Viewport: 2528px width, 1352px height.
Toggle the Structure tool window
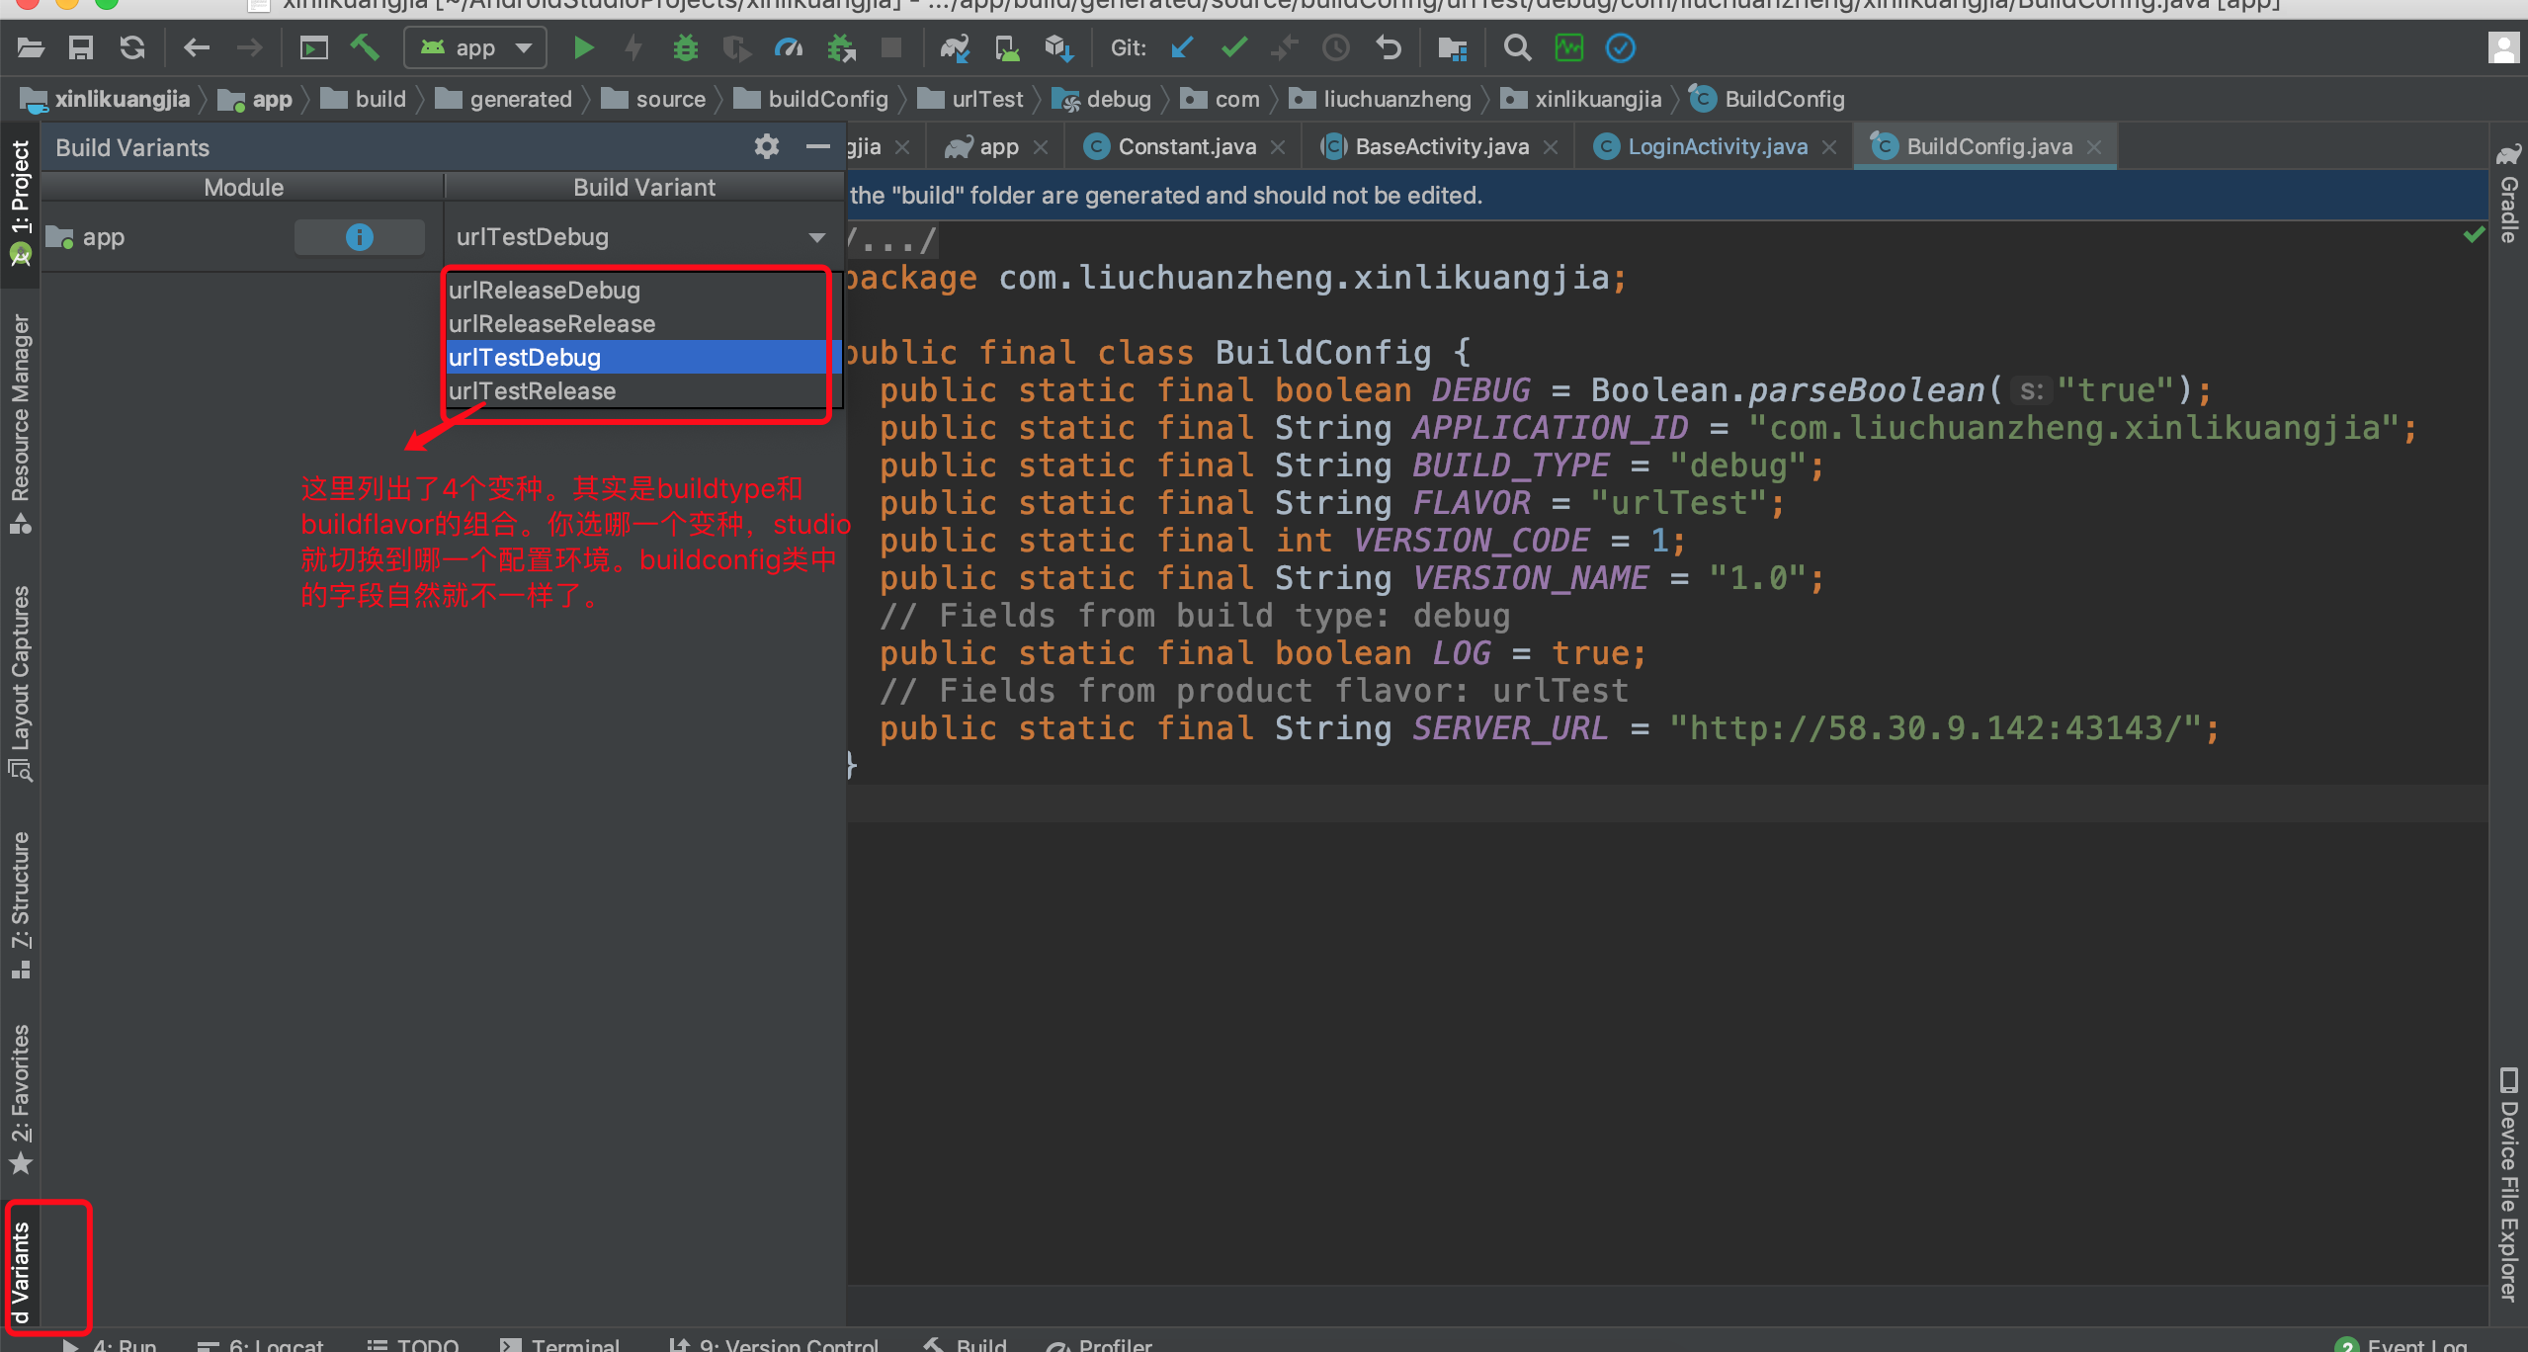click(x=20, y=901)
